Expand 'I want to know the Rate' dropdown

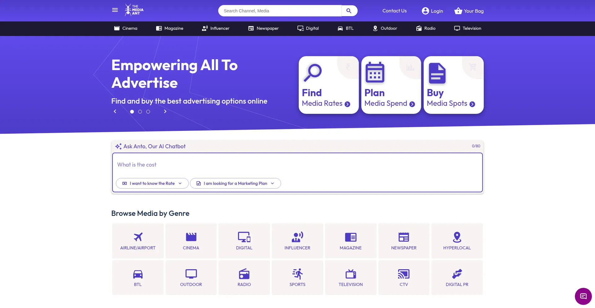coord(152,183)
